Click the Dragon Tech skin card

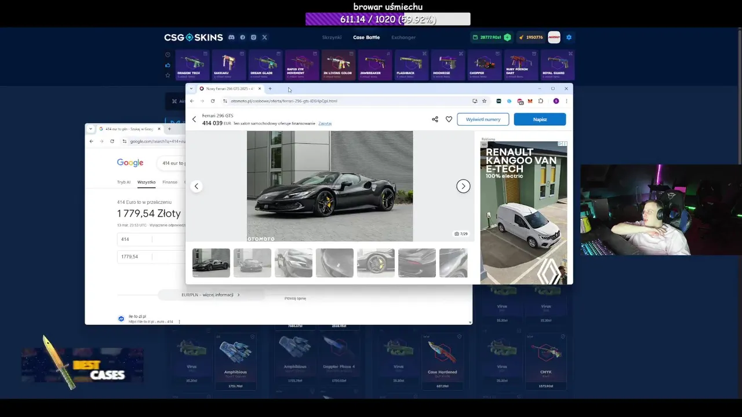192,65
